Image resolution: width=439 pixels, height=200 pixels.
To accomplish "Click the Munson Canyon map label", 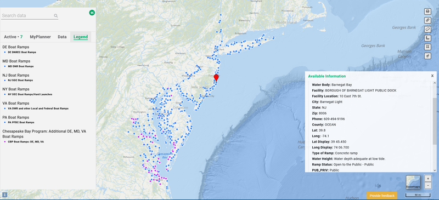I will pos(404,54).
